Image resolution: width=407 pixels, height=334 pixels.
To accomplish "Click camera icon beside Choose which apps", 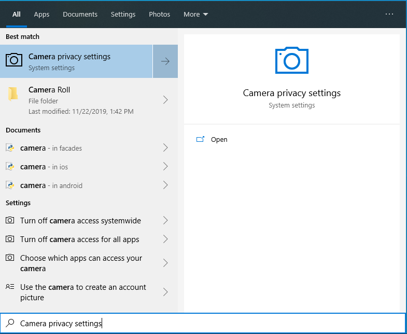I will 10,258.
